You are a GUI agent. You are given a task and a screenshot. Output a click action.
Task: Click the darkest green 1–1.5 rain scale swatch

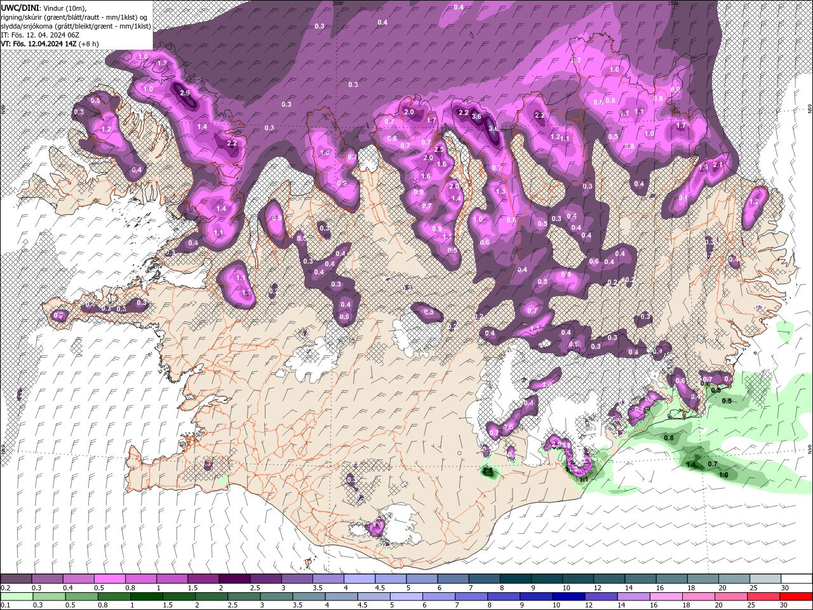(146, 597)
